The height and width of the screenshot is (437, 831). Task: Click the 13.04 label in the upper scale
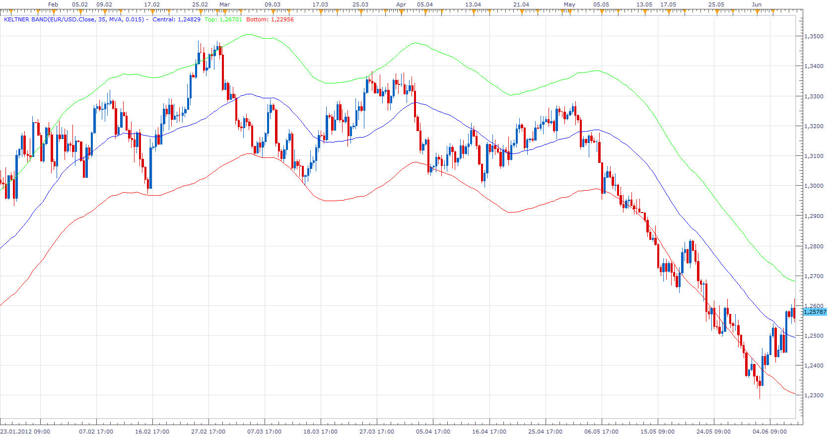(473, 4)
